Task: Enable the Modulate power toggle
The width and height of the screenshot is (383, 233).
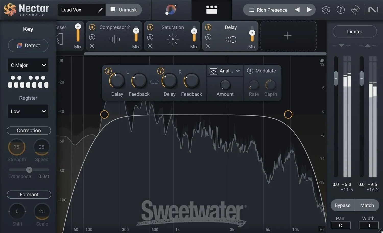Action: click(250, 71)
